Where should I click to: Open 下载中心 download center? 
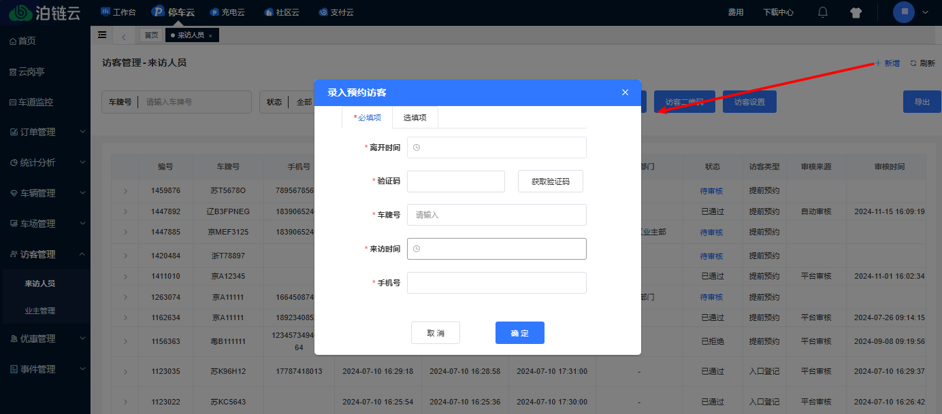point(778,12)
